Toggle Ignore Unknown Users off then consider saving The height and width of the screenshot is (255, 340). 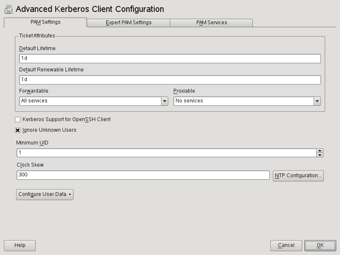click(18, 130)
